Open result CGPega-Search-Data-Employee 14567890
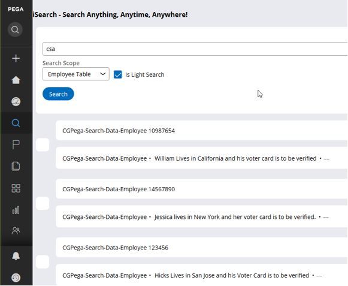The image size is (348, 286). click(119, 189)
